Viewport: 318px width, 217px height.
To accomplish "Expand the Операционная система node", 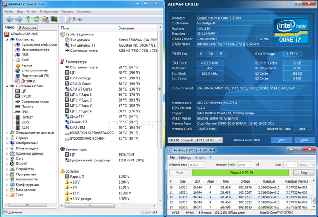I will point(7,133).
